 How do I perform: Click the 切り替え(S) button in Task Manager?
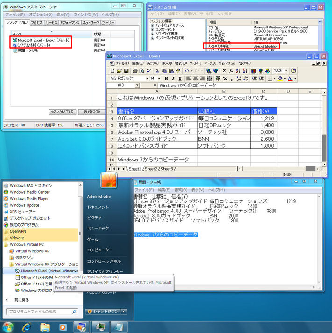point(92,112)
